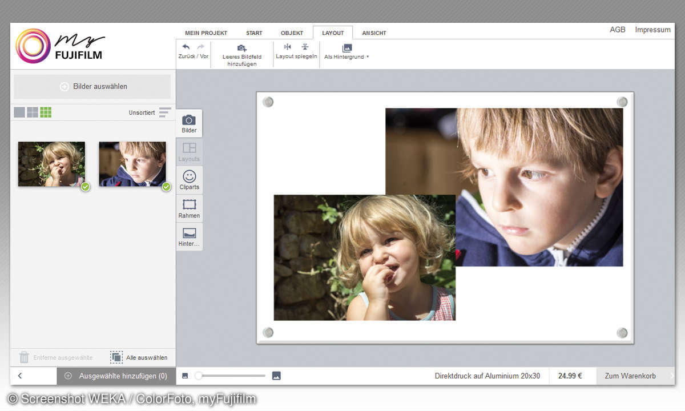Add an empty image field (Leeres Bildfeld hinzufügen)
Image resolution: width=685 pixels, height=411 pixels.
pos(242,55)
